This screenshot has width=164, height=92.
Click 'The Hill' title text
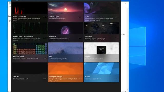point(16,76)
